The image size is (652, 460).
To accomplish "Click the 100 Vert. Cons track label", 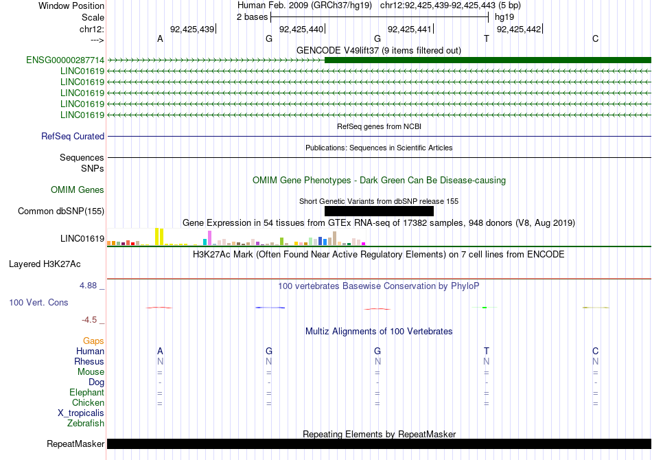I will [38, 303].
